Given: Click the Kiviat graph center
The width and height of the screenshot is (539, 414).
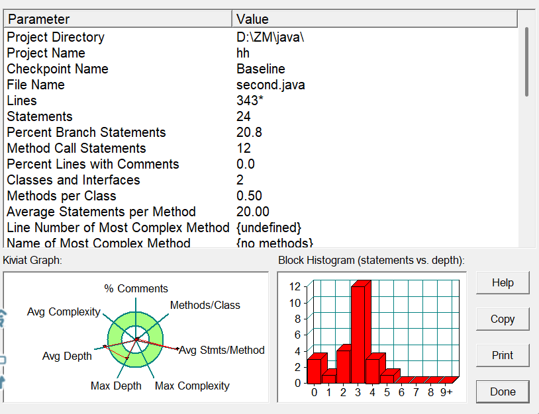Looking at the screenshot, I should click(x=136, y=339).
